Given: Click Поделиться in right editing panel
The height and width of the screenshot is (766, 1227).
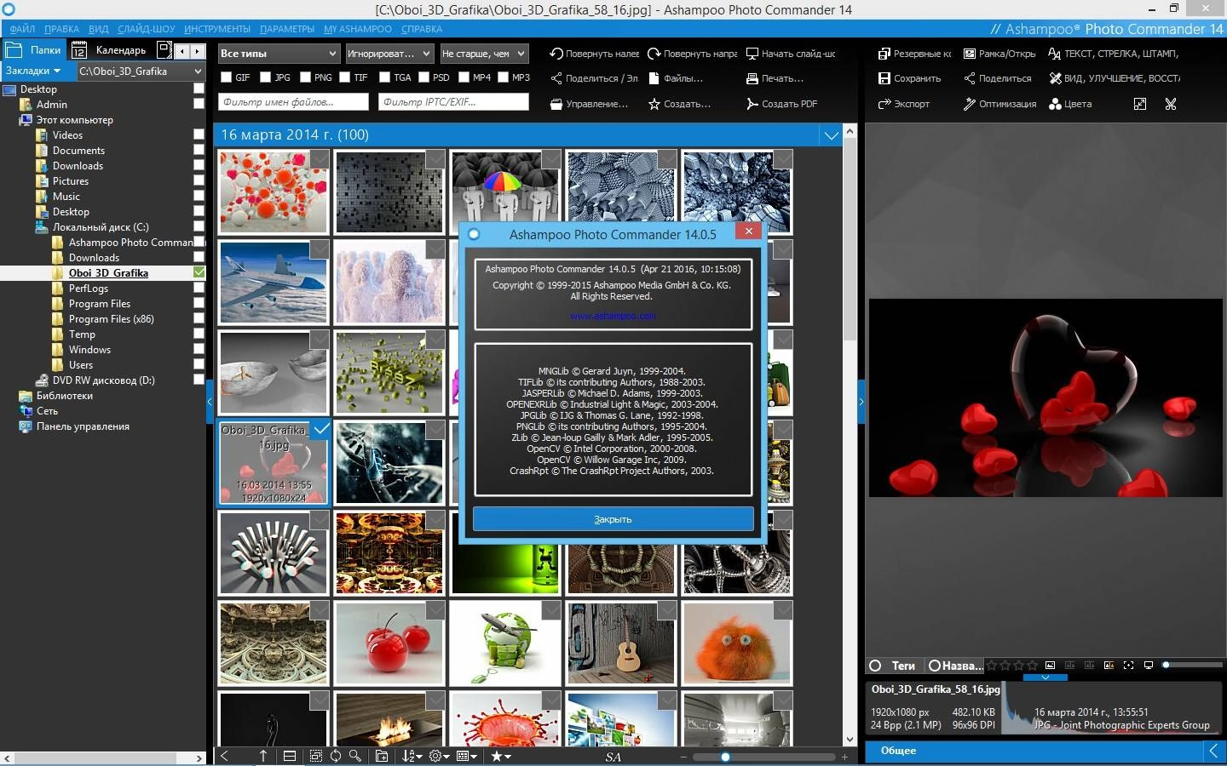Looking at the screenshot, I should (998, 78).
